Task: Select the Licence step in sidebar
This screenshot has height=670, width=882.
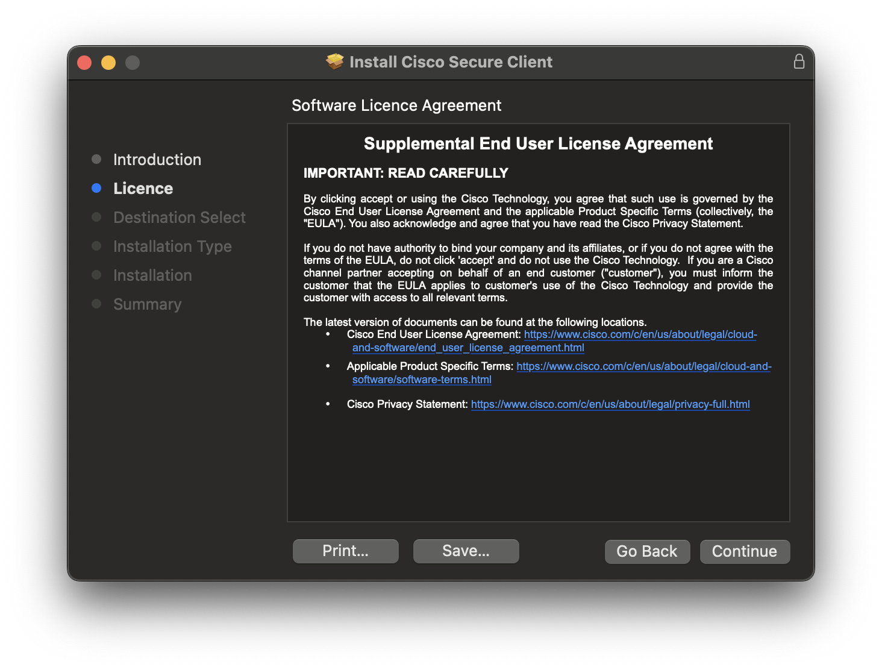Action: click(143, 189)
